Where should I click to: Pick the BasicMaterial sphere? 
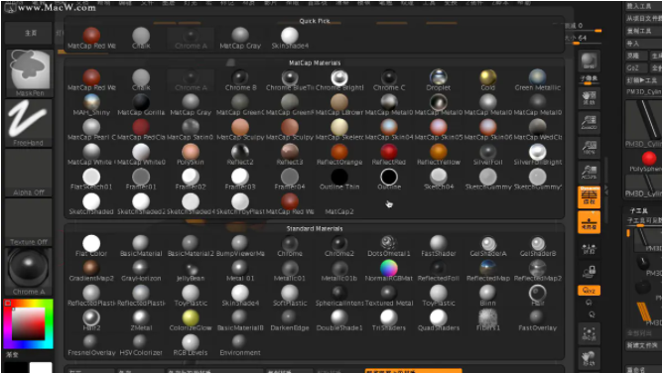click(141, 246)
